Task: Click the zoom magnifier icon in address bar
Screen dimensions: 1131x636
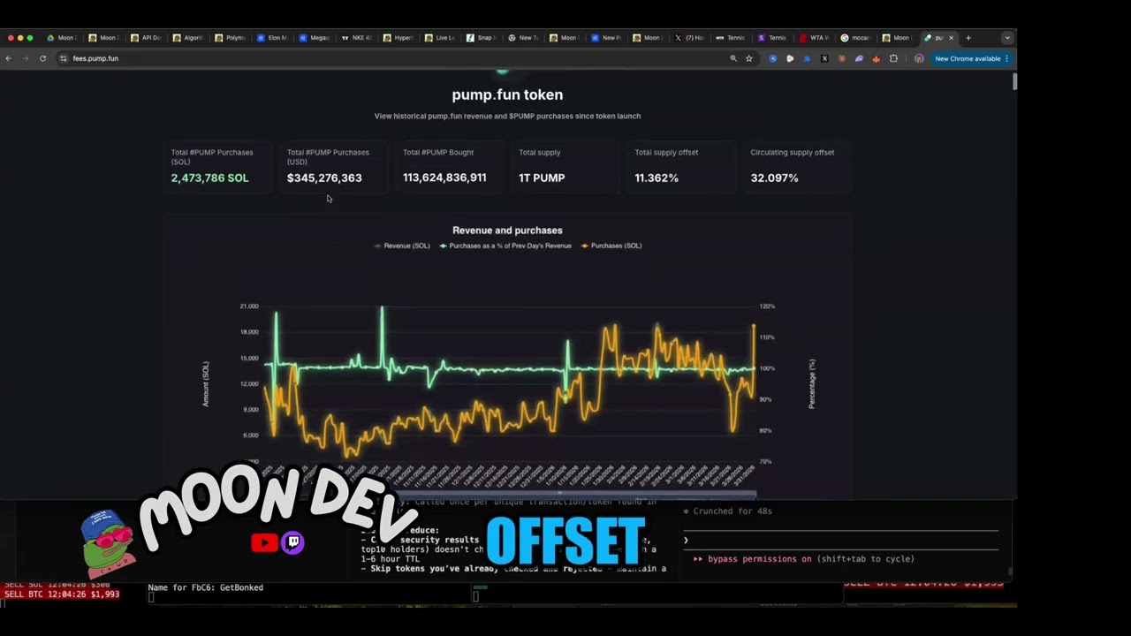Action: coord(732,58)
